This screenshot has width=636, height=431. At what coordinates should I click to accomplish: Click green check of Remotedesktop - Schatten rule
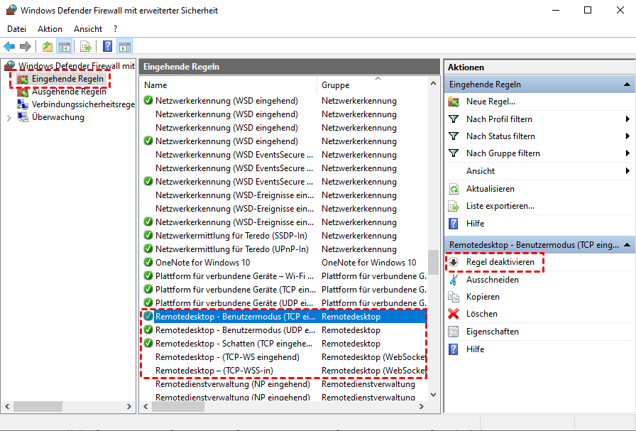(148, 344)
